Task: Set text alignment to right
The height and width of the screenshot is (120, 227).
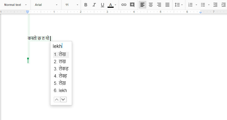Action: coord(159,5)
